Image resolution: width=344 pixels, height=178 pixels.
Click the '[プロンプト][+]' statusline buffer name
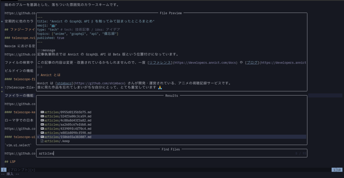pos(22,170)
